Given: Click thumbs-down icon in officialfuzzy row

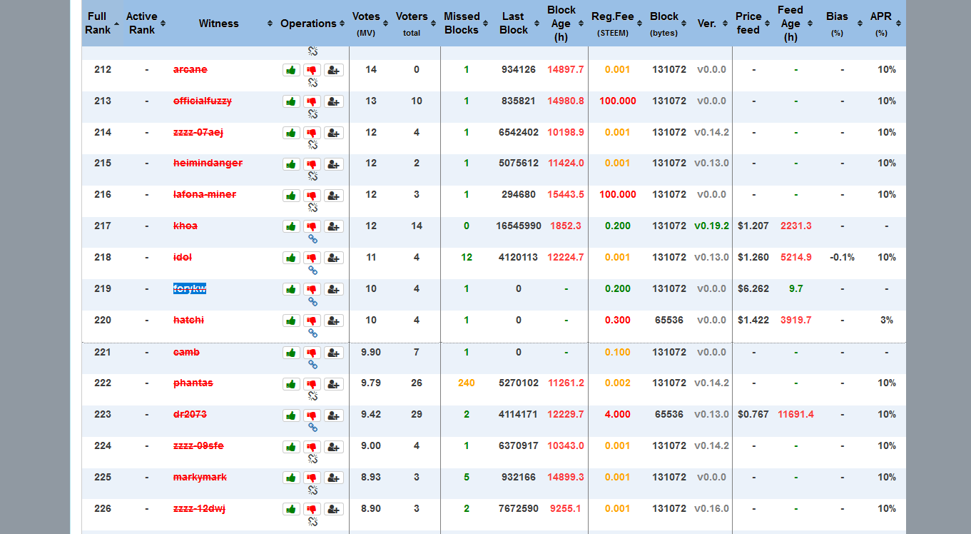Looking at the screenshot, I should [312, 101].
